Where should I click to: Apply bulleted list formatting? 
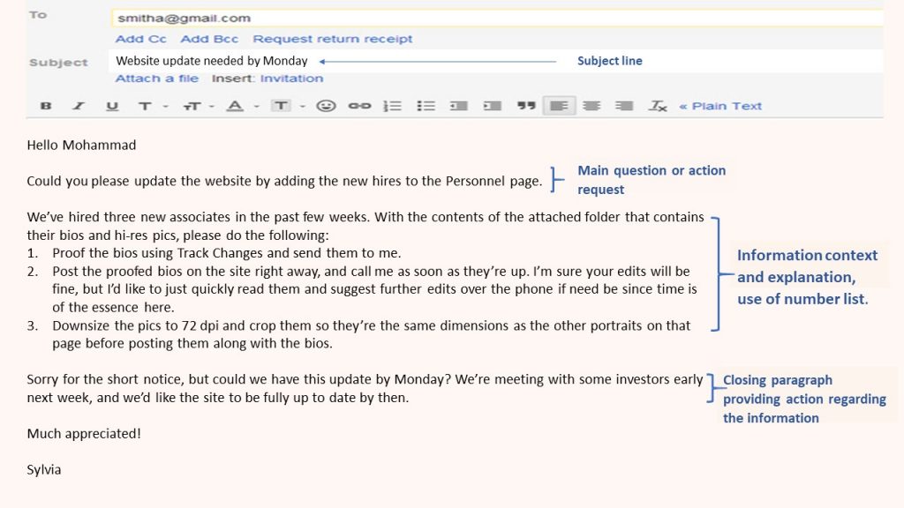point(426,106)
